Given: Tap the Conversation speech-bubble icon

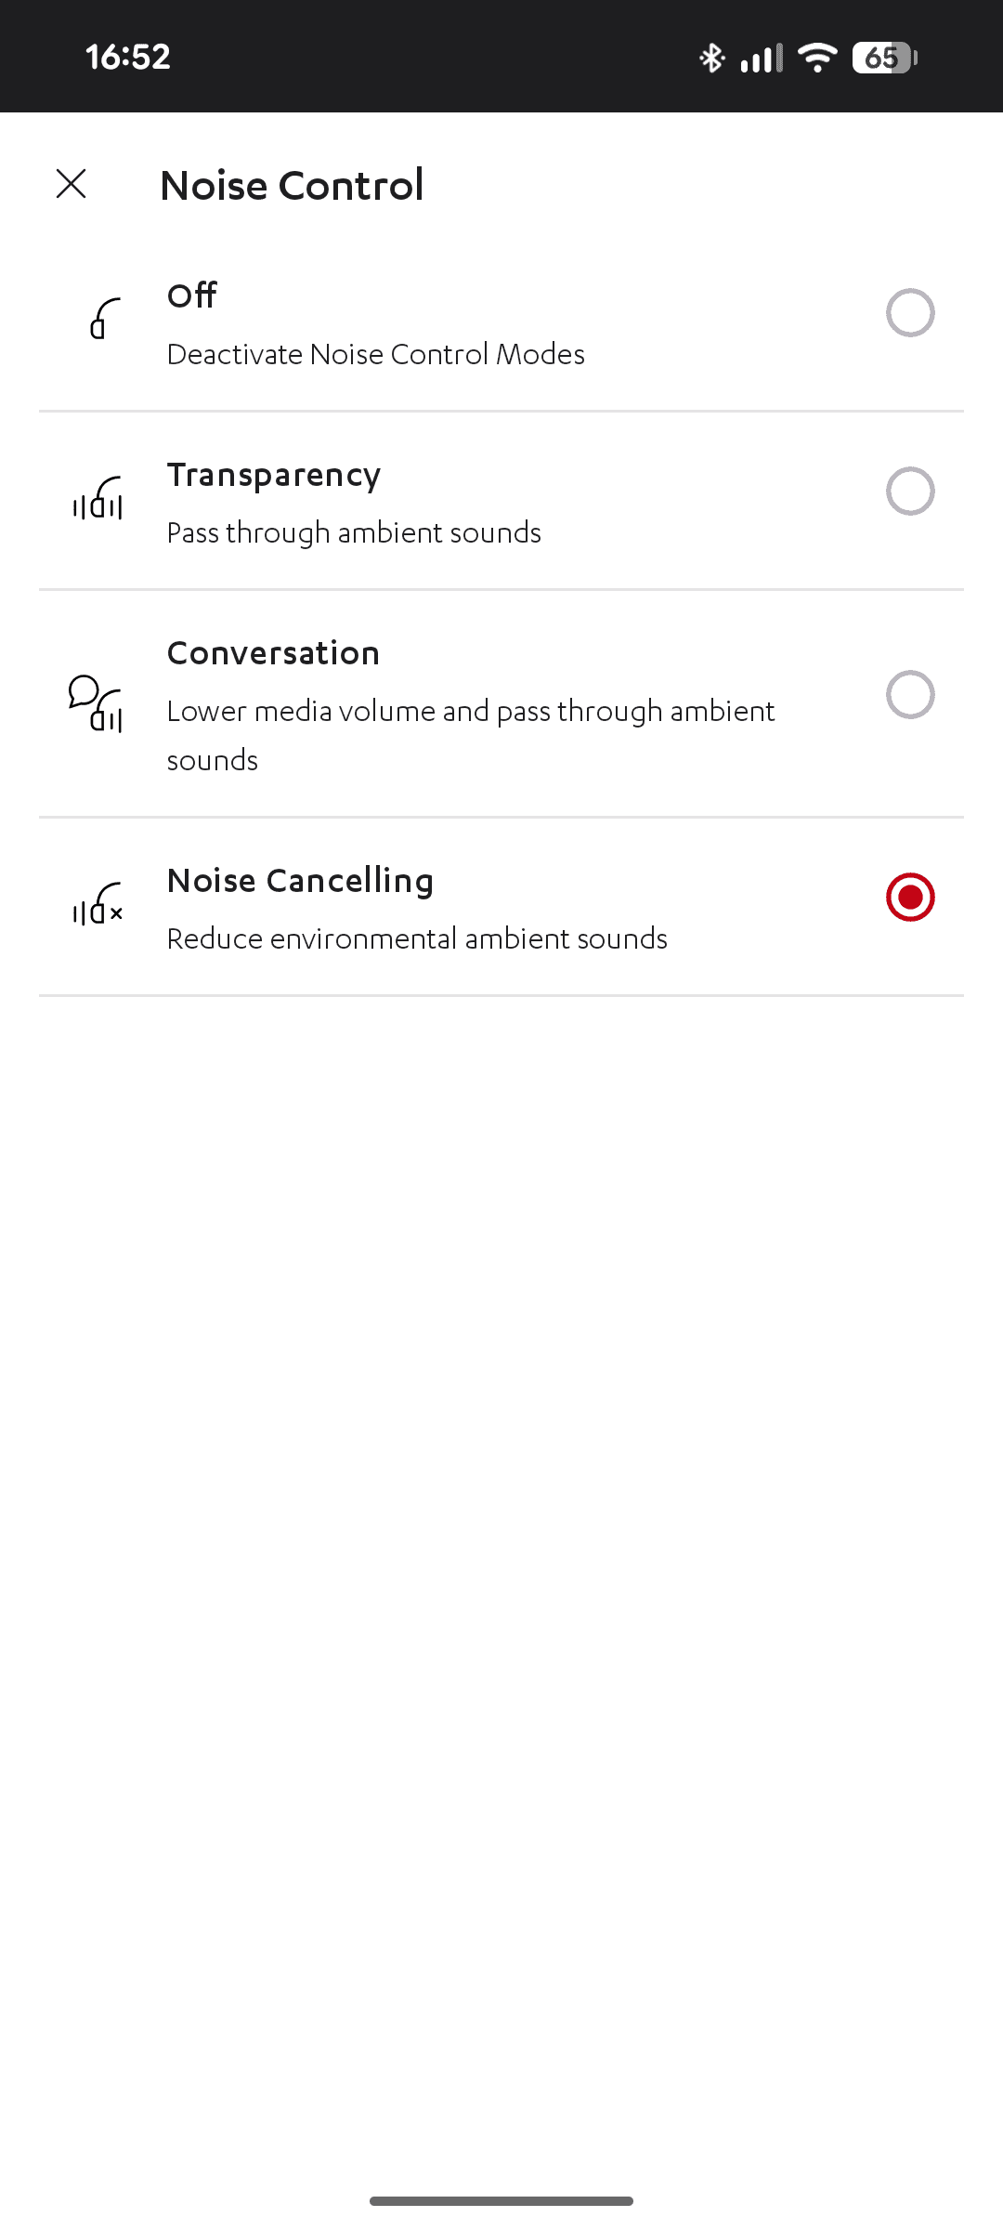Looking at the screenshot, I should (97, 703).
